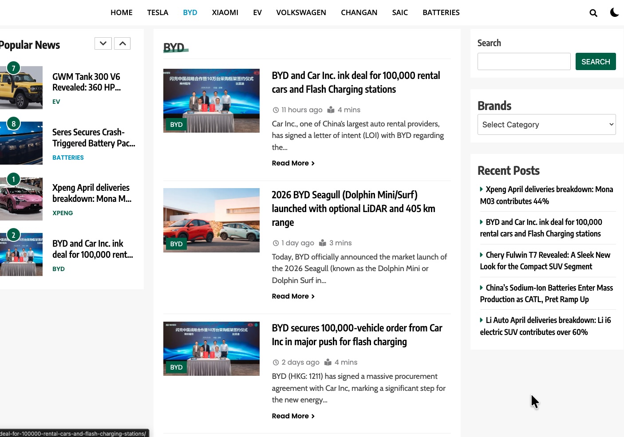Show next popular news with down chevron
Image resolution: width=624 pixels, height=437 pixels.
[x=103, y=43]
